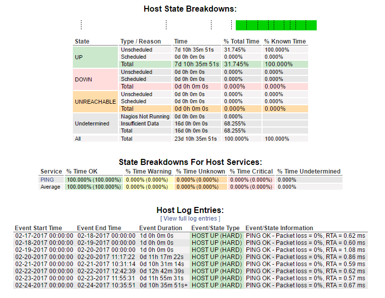Select the log entry with RTA = 1.08 ms

pos(306,250)
